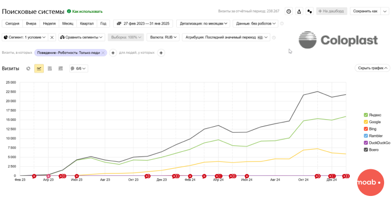Open the report history clock icon
The height and width of the screenshot is (205, 391).
[x=288, y=11]
